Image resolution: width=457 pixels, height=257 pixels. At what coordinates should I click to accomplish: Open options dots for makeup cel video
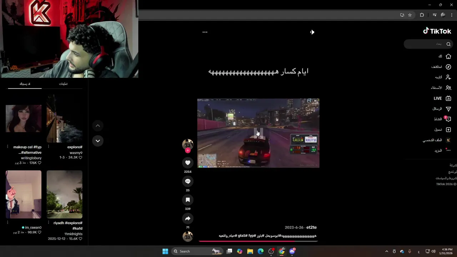7,147
